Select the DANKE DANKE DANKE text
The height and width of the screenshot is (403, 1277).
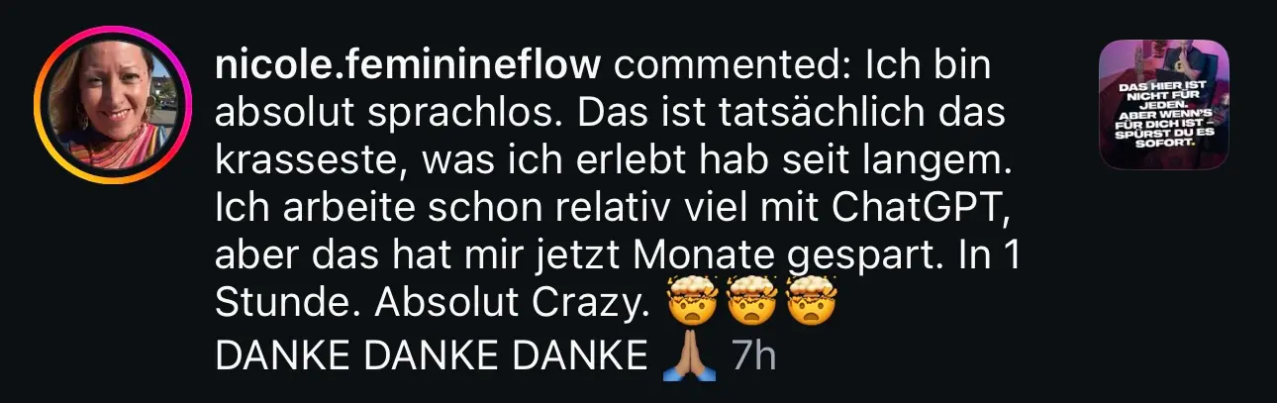(x=431, y=356)
